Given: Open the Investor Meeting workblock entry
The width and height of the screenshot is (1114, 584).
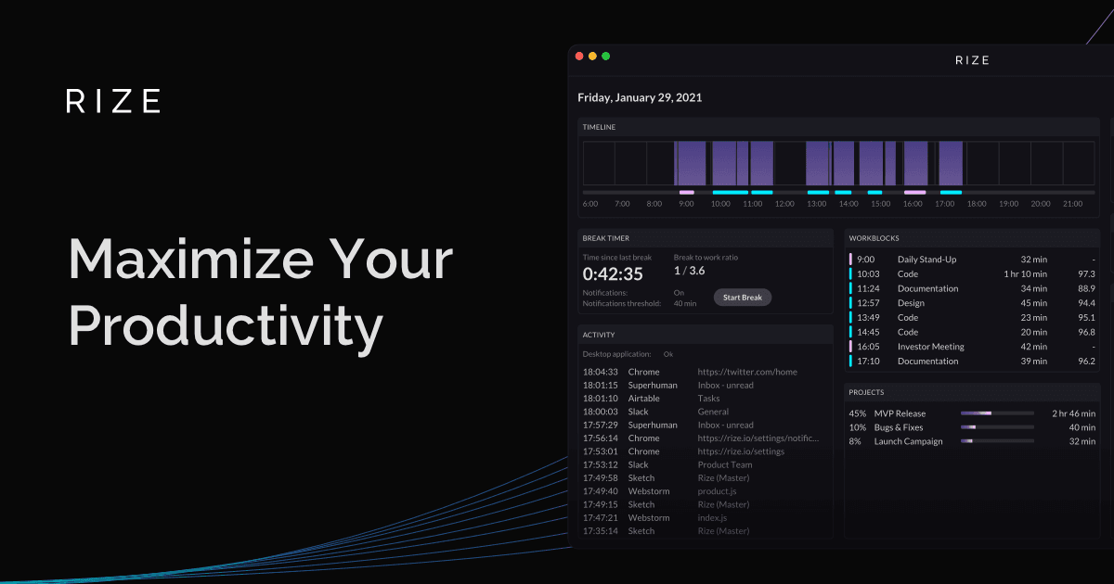Looking at the screenshot, I should point(930,347).
